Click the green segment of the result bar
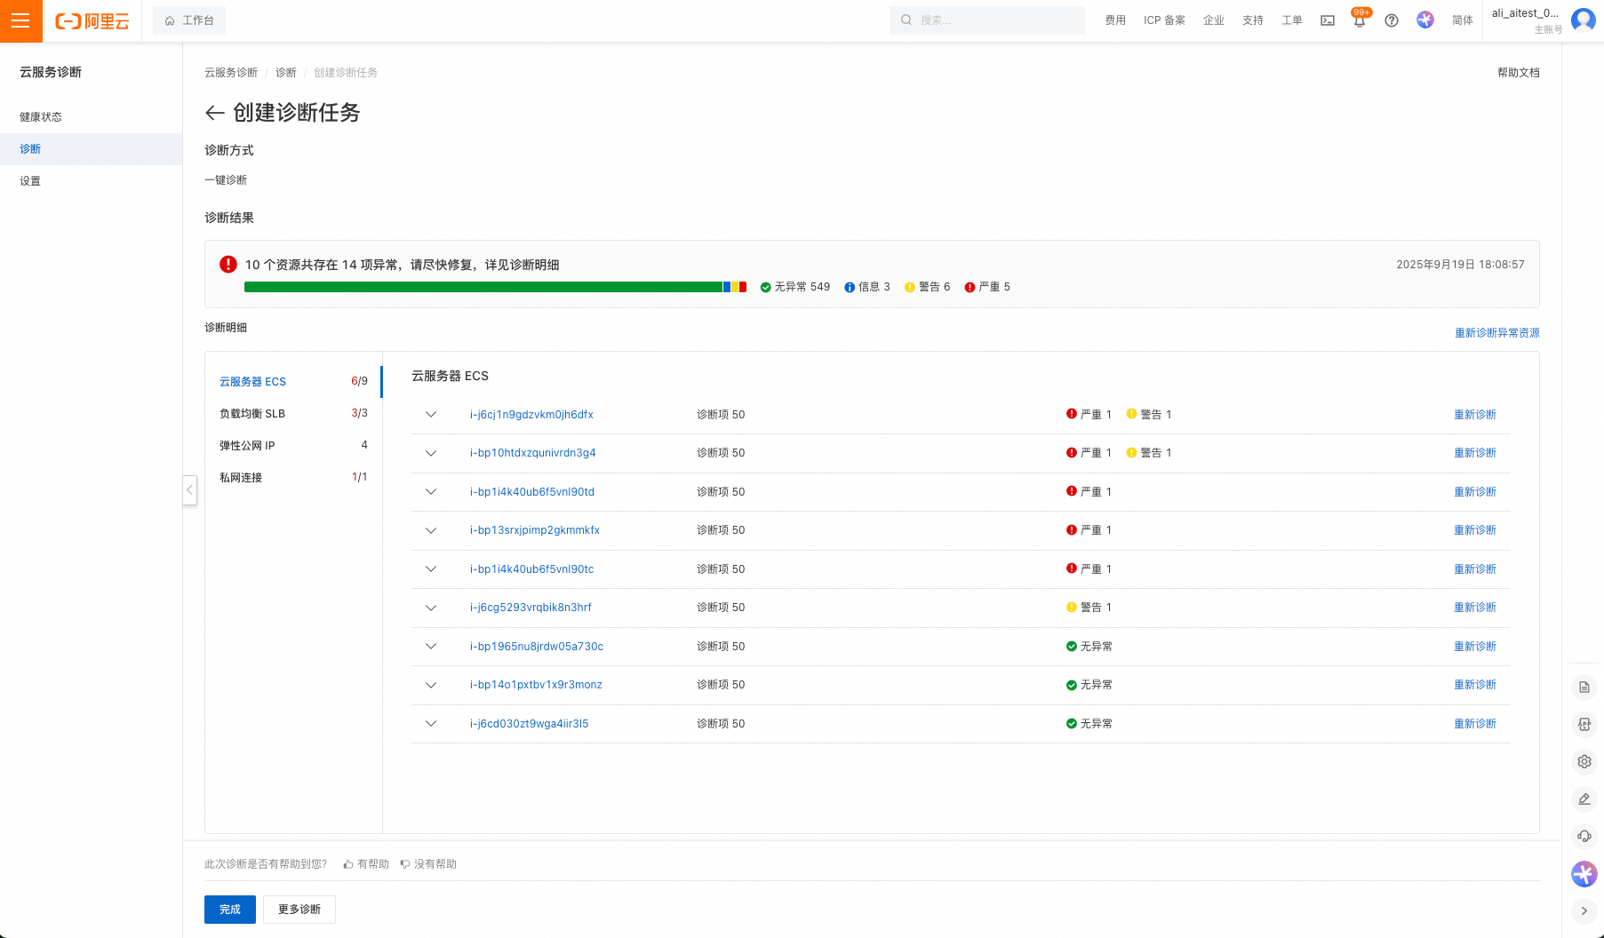This screenshot has height=938, width=1604. point(483,287)
